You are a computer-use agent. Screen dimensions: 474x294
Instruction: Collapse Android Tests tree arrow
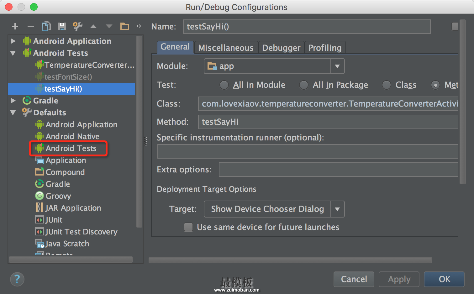click(13, 53)
